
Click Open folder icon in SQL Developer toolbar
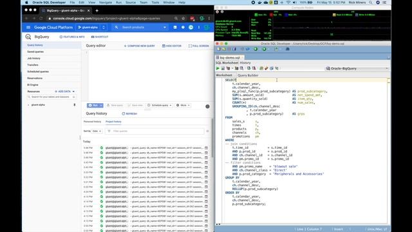[224, 49]
